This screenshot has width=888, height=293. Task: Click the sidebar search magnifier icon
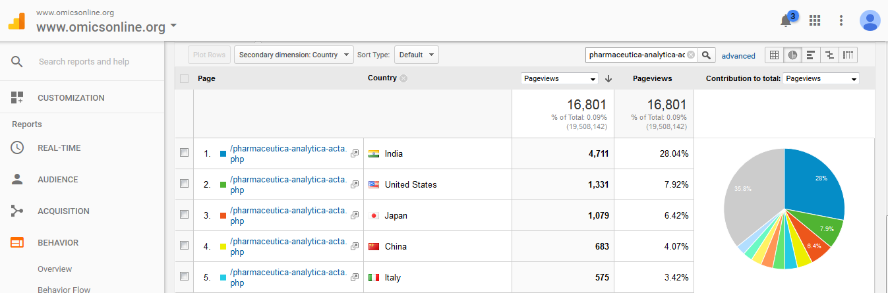17,61
